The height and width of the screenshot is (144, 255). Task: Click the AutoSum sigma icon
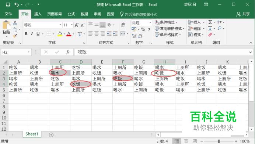coord(210,22)
